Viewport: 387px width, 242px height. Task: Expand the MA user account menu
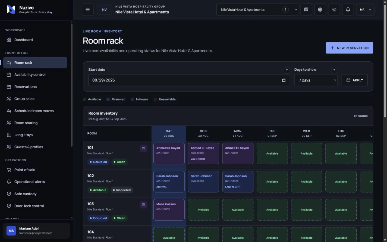[x=365, y=10]
